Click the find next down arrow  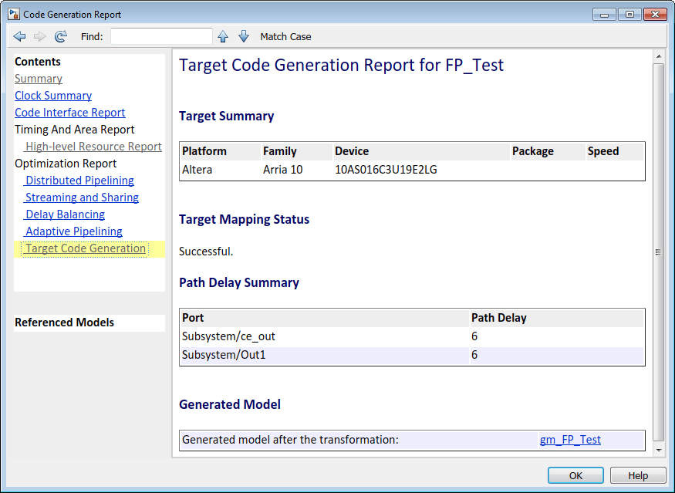tap(244, 36)
